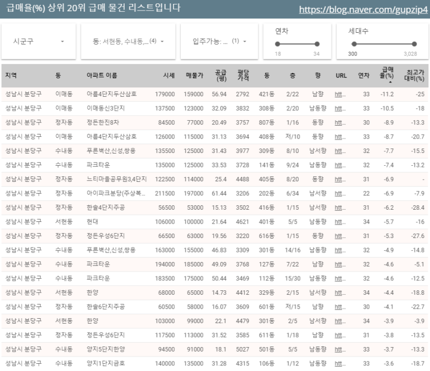Click building number 807동

266,122
